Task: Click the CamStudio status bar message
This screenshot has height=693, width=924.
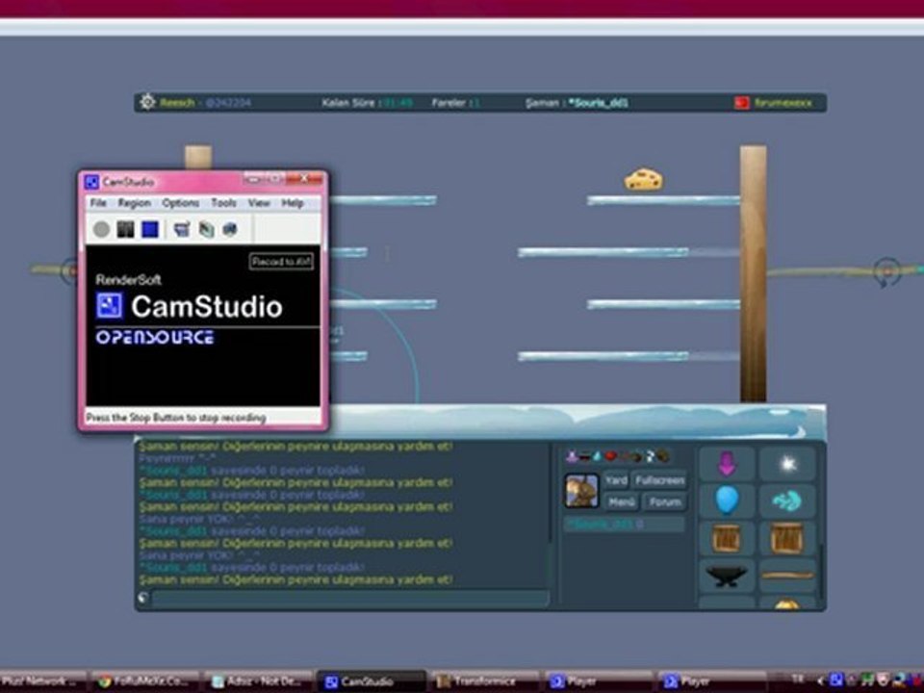Action: point(176,418)
